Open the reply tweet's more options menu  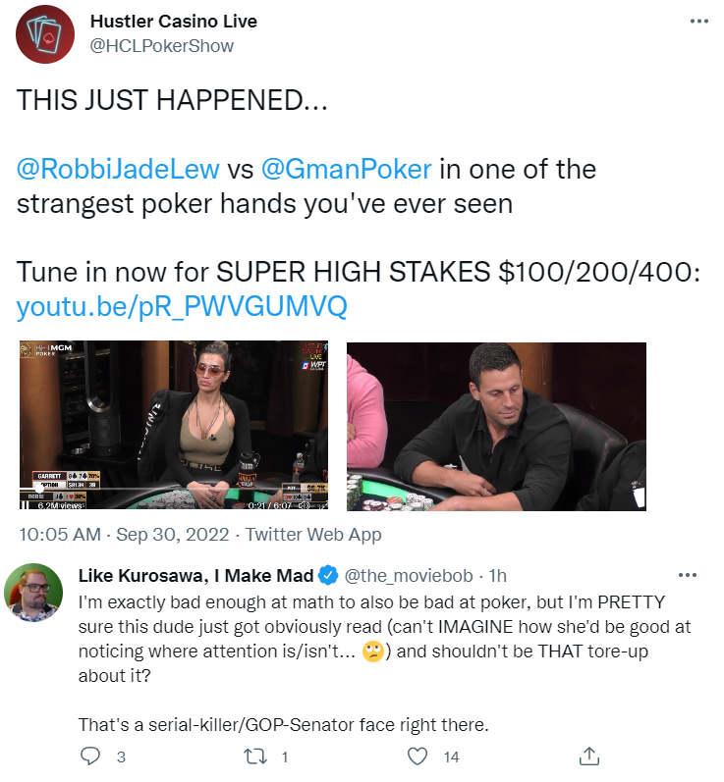point(687,574)
